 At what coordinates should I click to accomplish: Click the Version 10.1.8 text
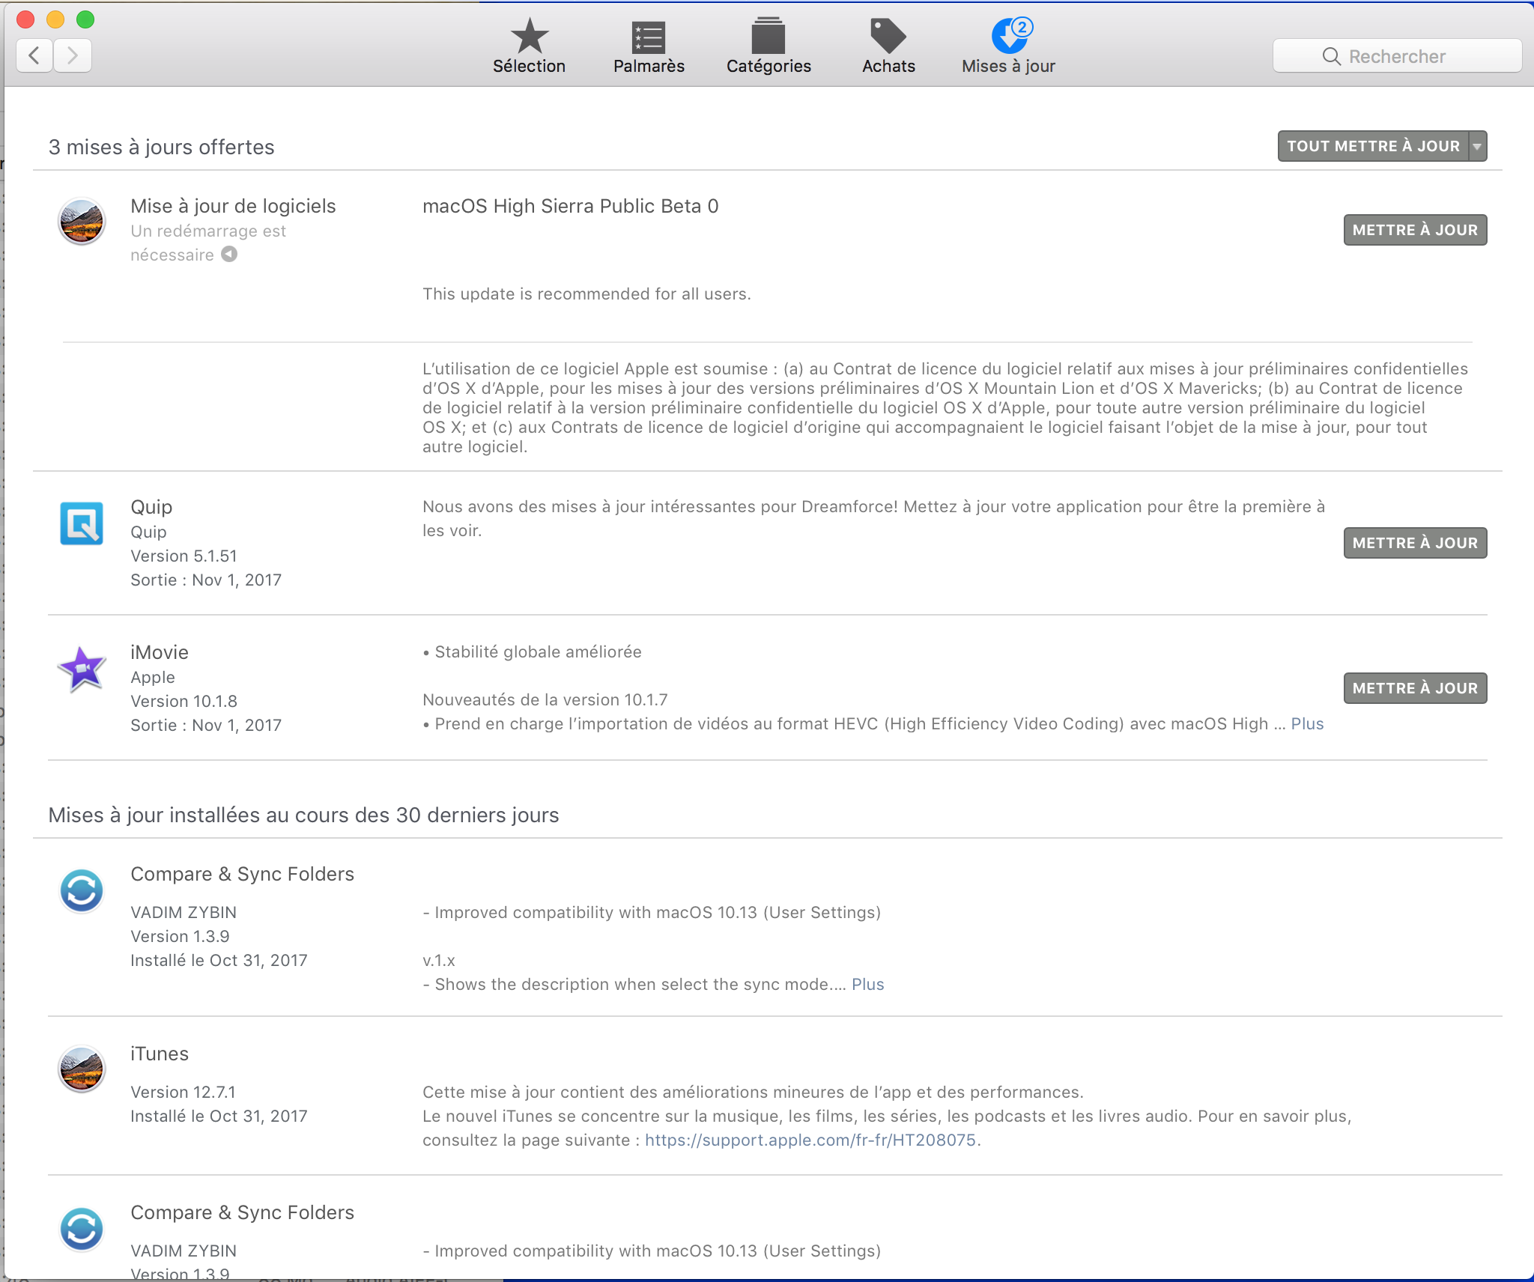pos(184,702)
